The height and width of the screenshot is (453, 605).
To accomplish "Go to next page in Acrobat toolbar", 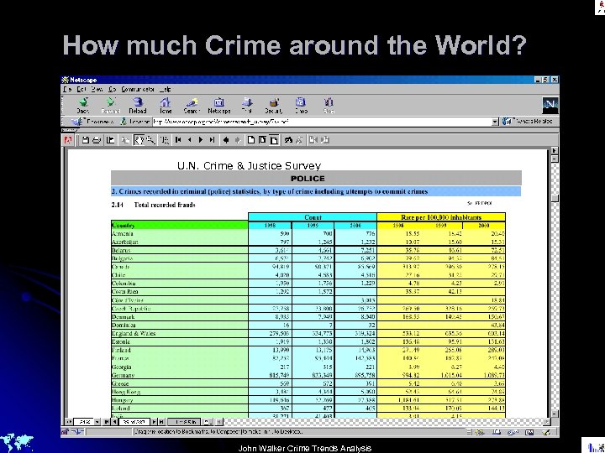I will [201, 140].
